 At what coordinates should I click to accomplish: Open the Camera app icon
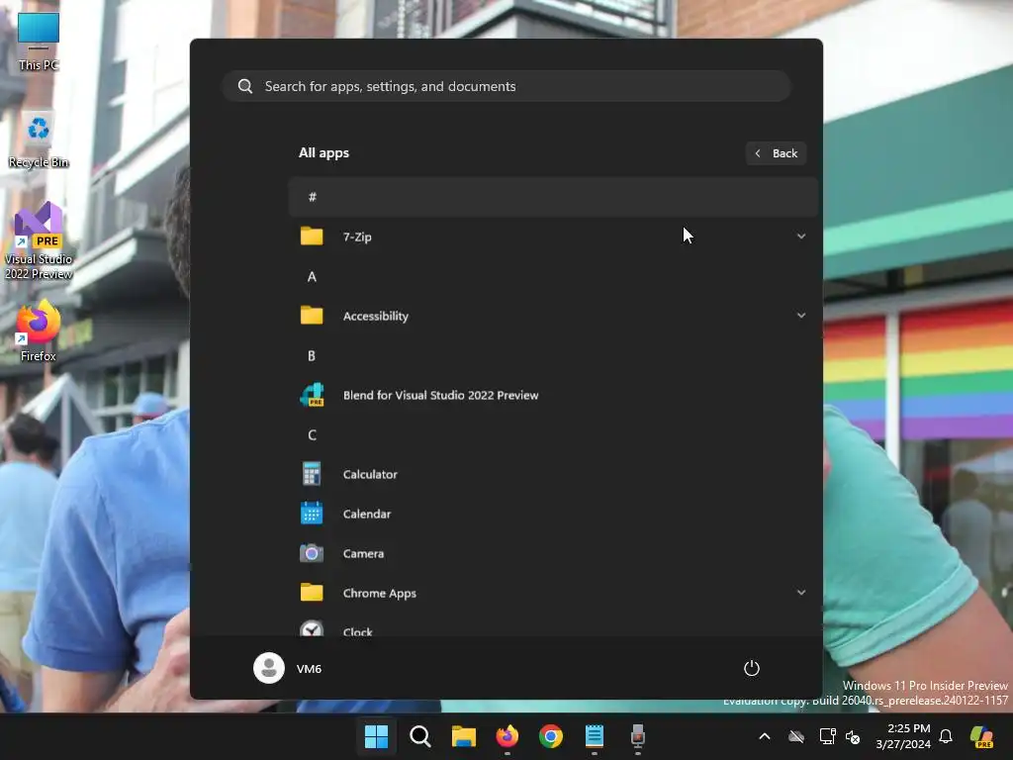coord(312,553)
